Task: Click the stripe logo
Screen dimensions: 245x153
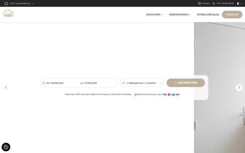Action: point(159,95)
